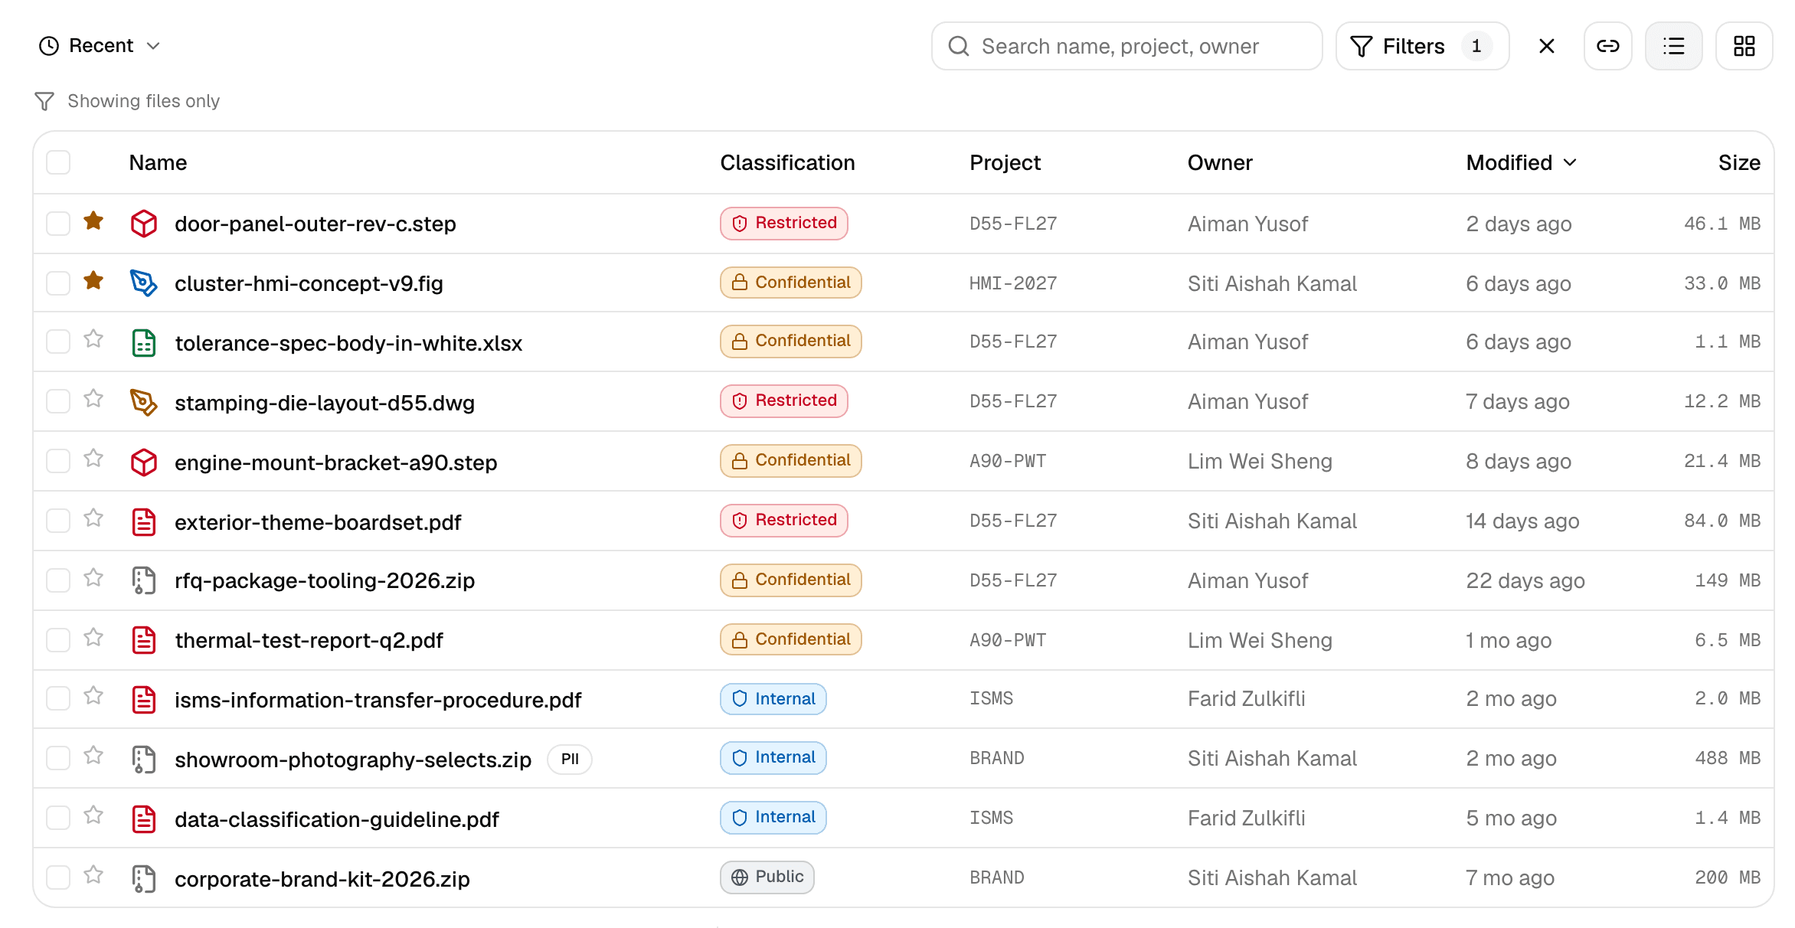The height and width of the screenshot is (928, 1795).
Task: Click spreadsheet icon of tolerance-spec-body-in-white.xlsx
Action: [x=144, y=343]
